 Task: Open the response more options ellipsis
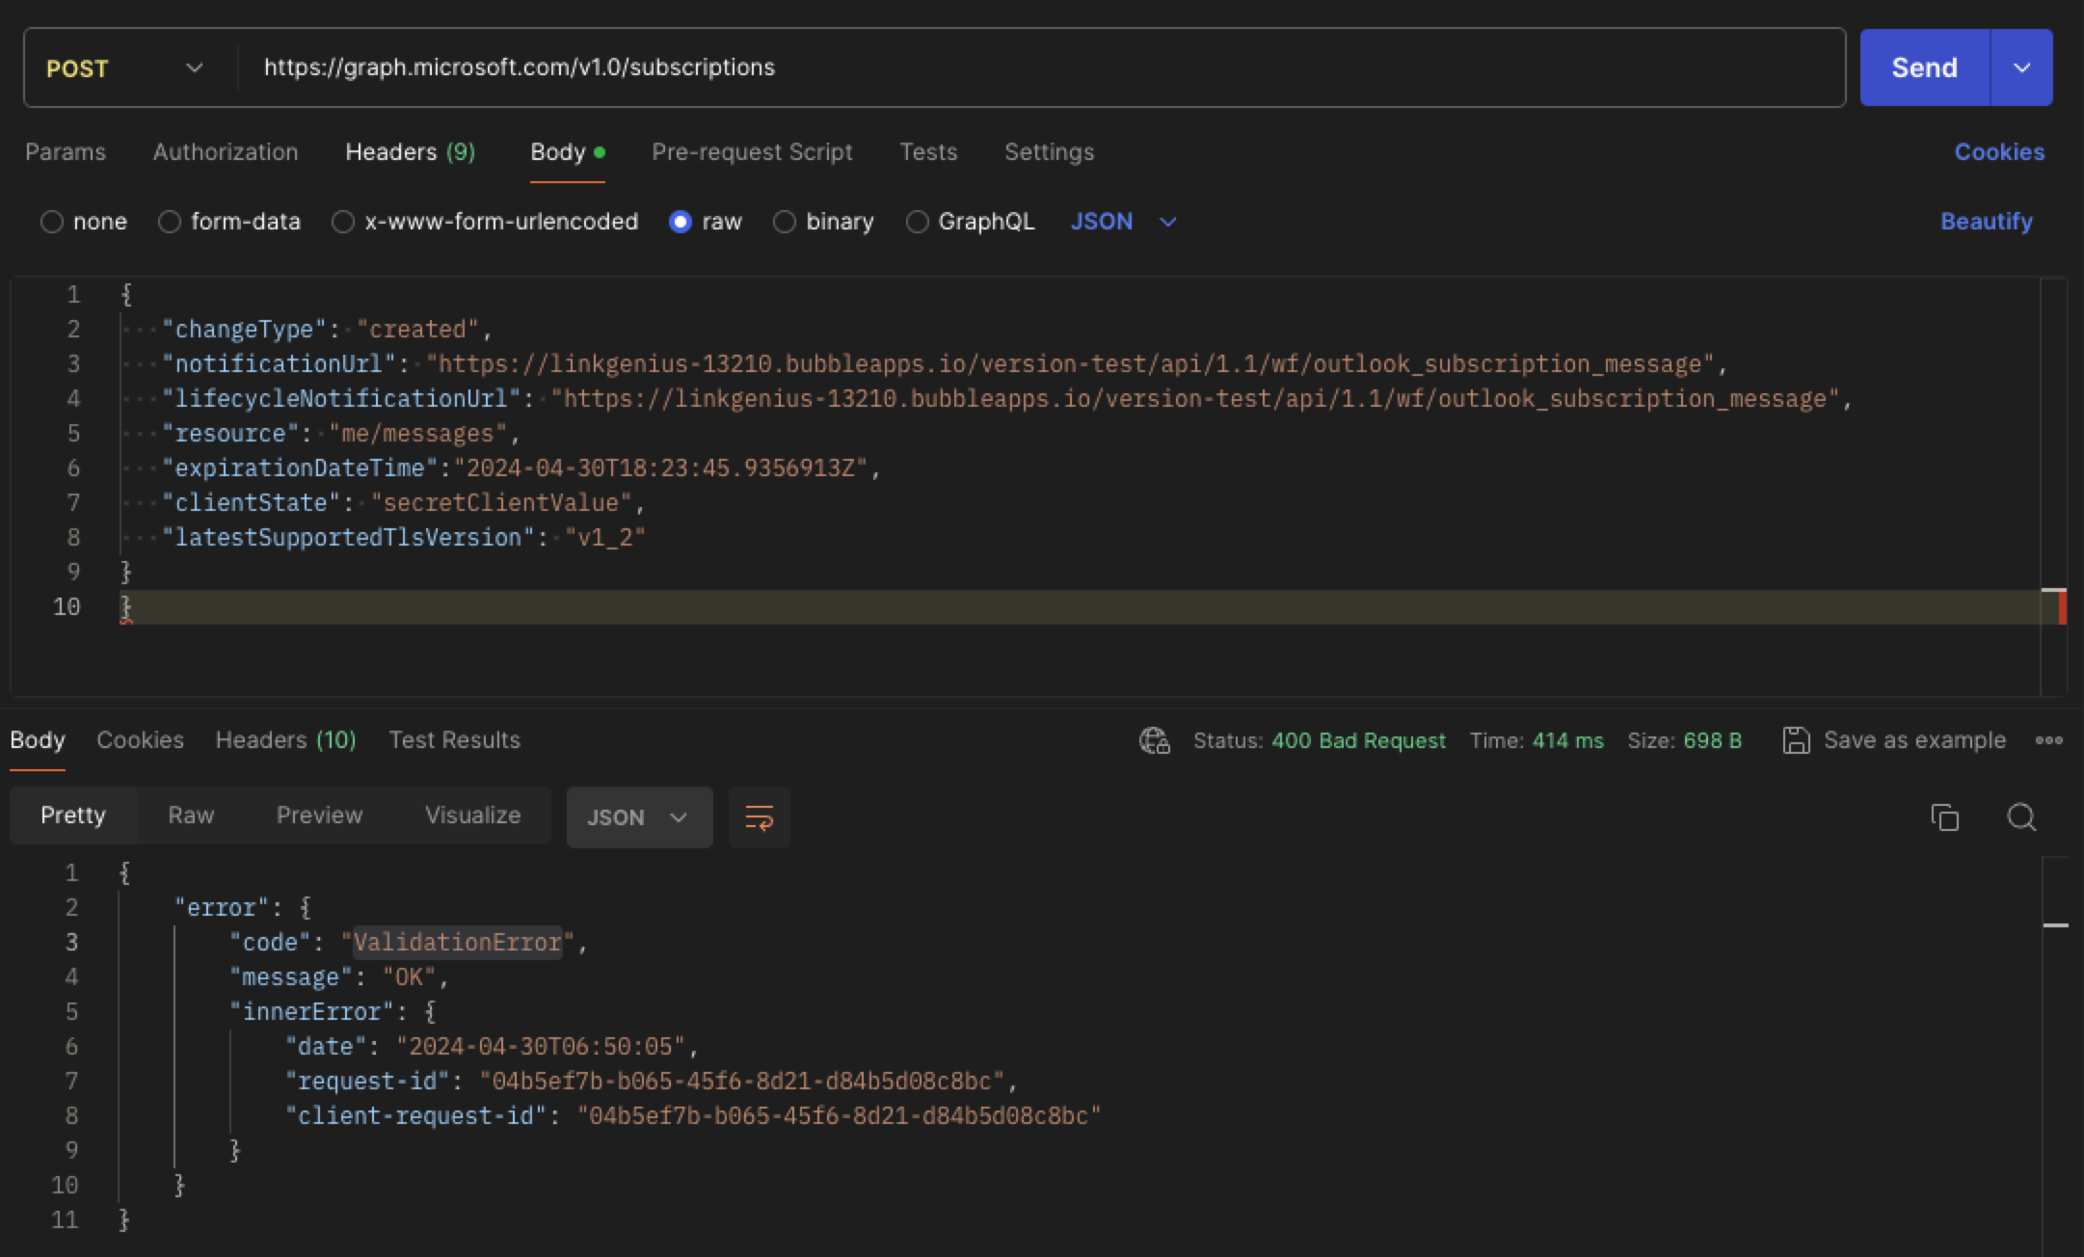click(2048, 740)
